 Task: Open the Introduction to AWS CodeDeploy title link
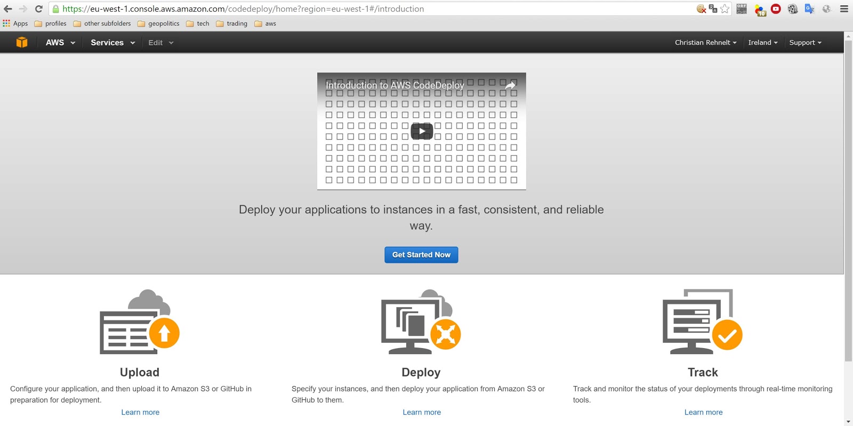click(x=395, y=85)
